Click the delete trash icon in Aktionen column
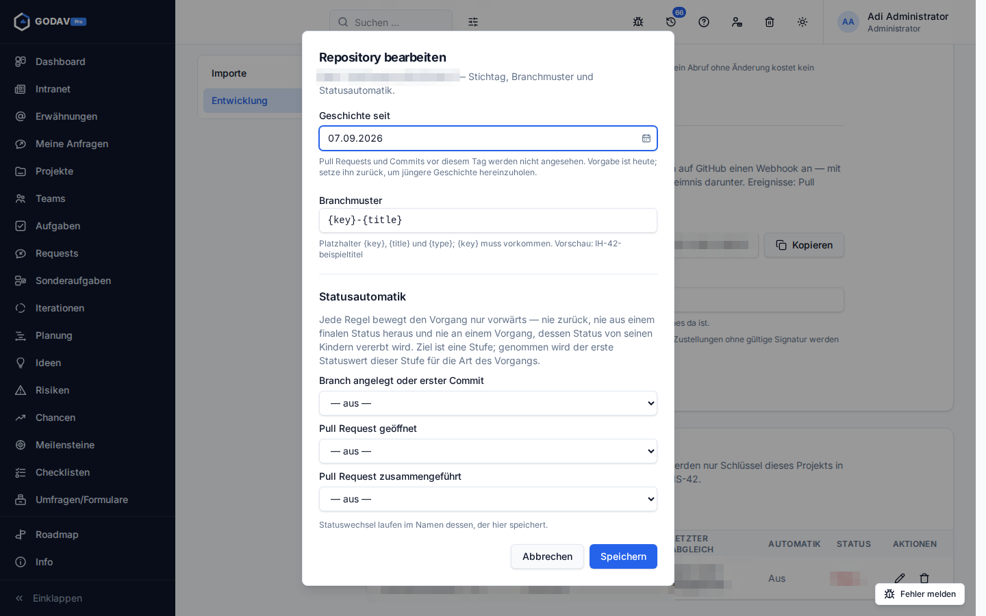 click(x=924, y=578)
